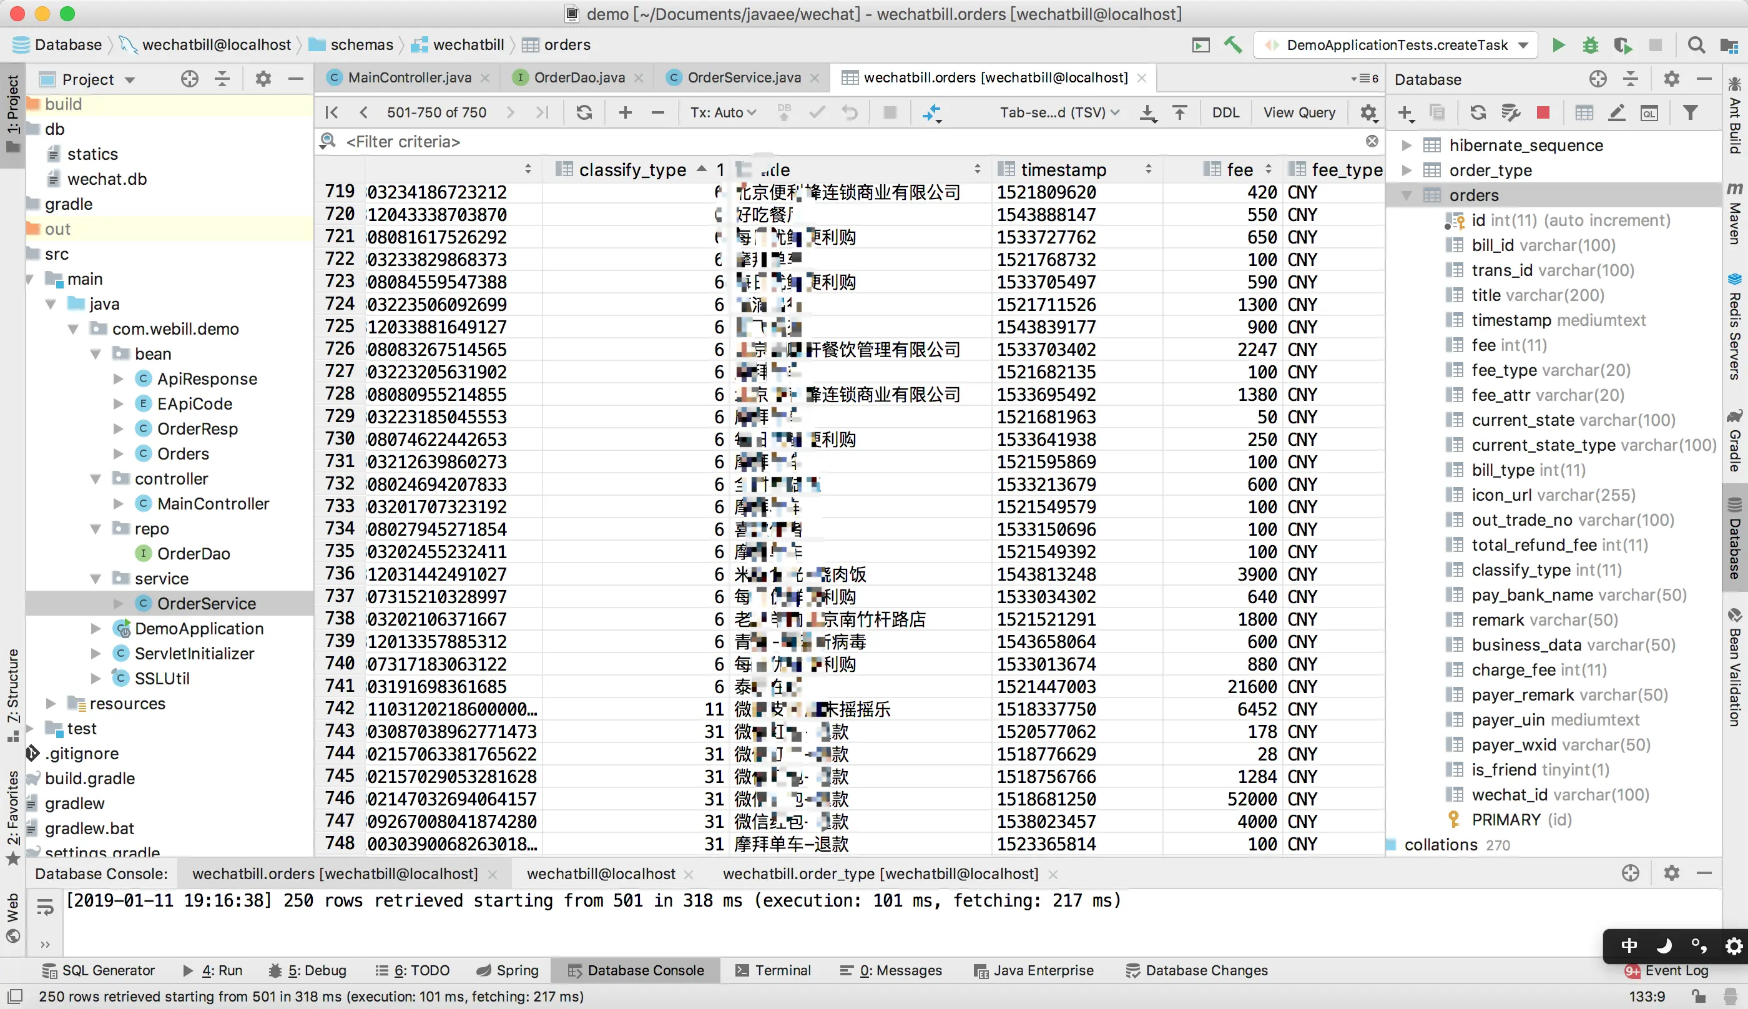
Task: Expand the order_type table node
Action: point(1407,170)
